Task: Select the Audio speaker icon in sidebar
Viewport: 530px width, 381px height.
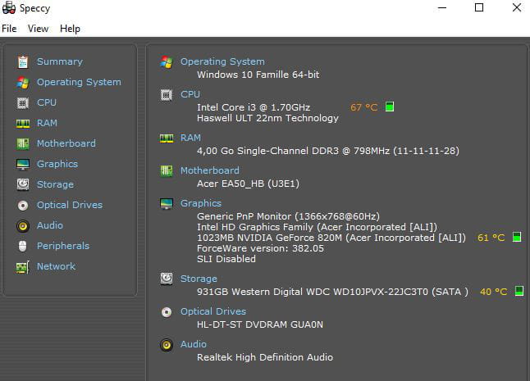Action: (23, 226)
